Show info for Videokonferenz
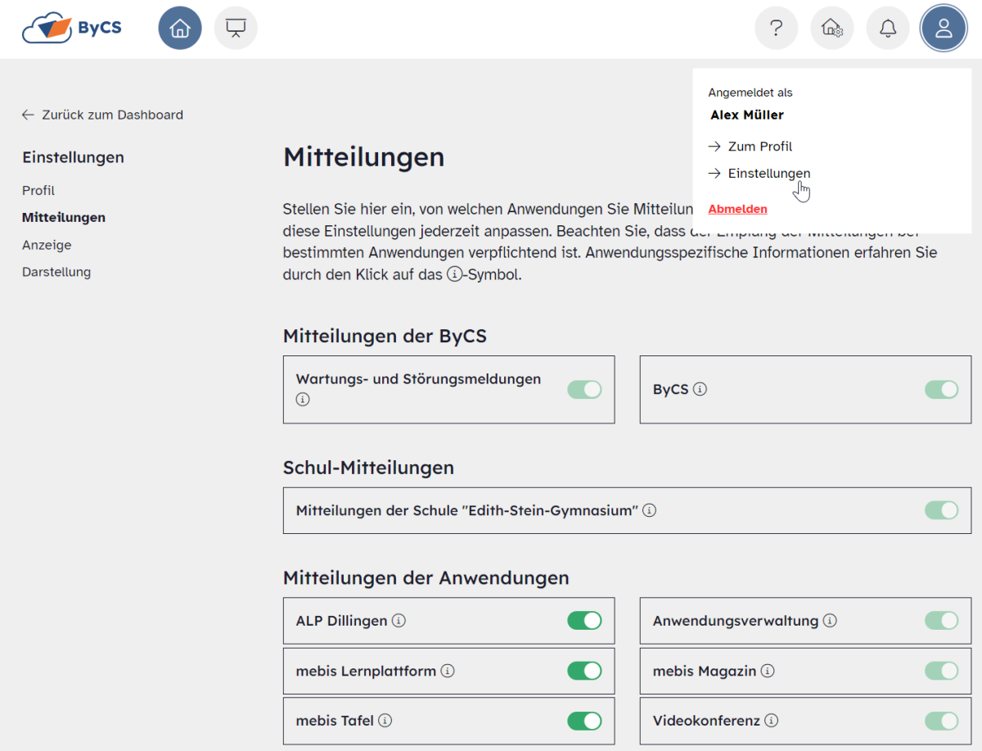 (x=771, y=721)
